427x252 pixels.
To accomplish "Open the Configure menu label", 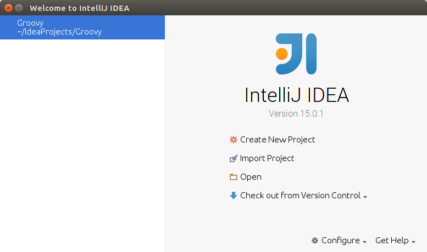I will [341, 240].
